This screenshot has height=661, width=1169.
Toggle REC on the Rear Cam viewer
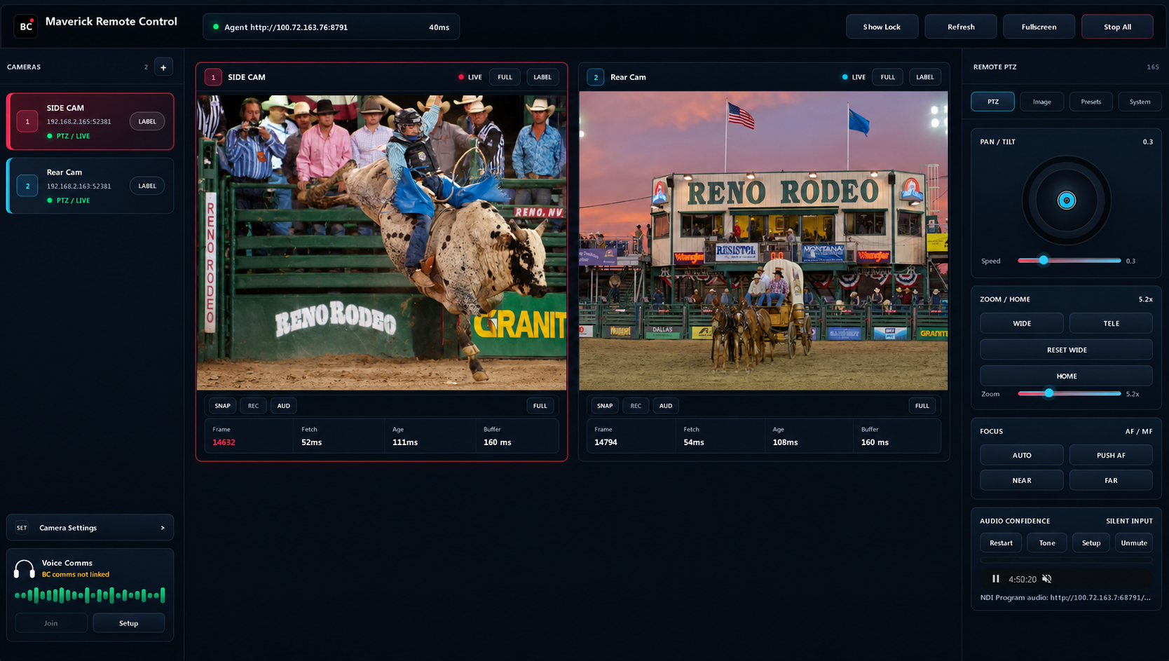(636, 406)
